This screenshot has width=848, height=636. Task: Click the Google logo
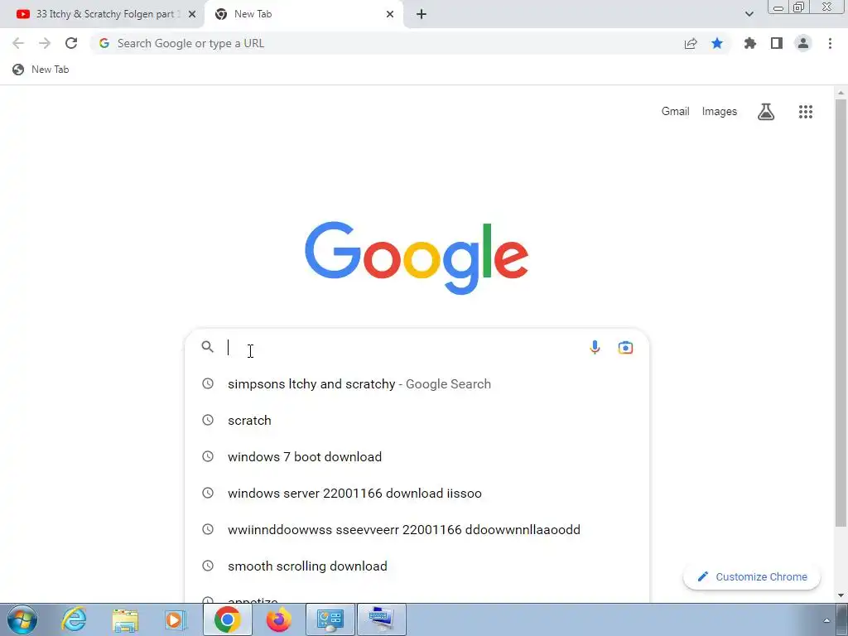pyautogui.click(x=417, y=258)
